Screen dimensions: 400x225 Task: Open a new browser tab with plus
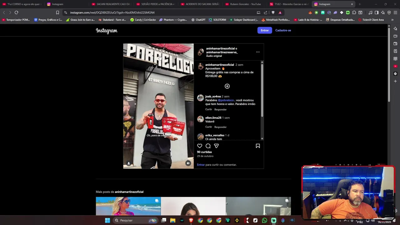(360, 4)
